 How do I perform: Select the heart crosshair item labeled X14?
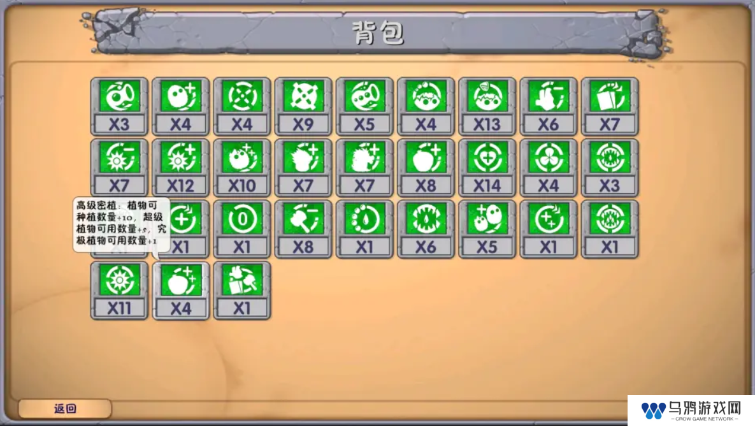[487, 168]
